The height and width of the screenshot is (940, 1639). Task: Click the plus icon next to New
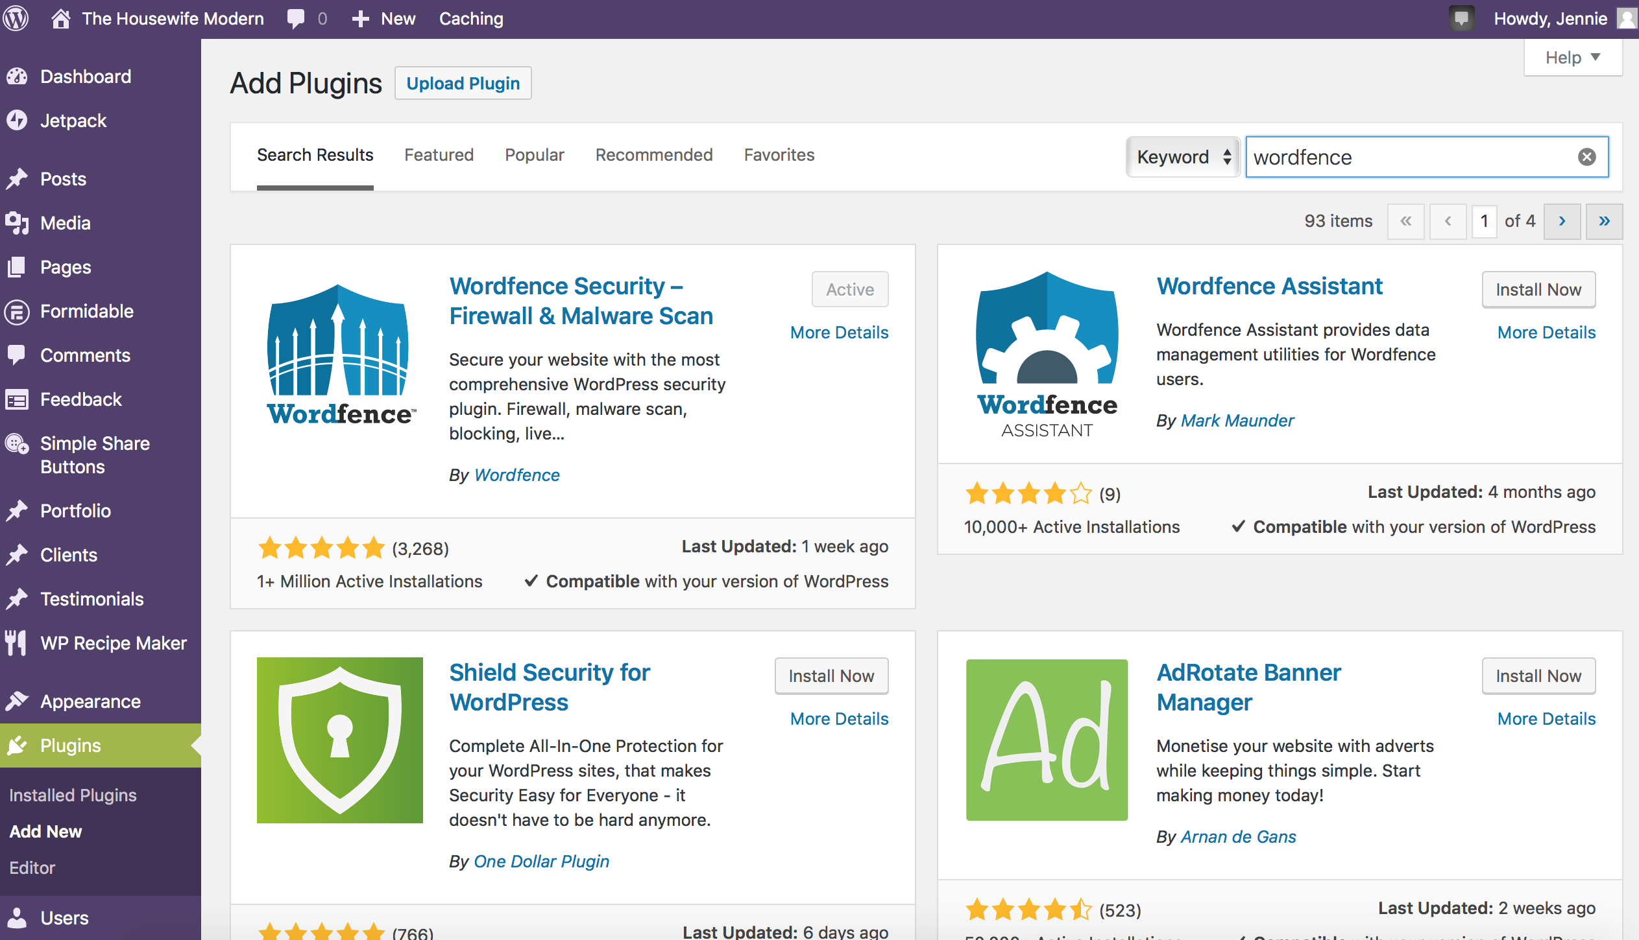pyautogui.click(x=360, y=19)
